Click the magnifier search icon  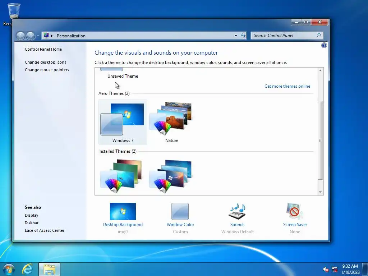318,36
